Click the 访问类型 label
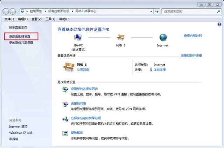 pos(141,65)
